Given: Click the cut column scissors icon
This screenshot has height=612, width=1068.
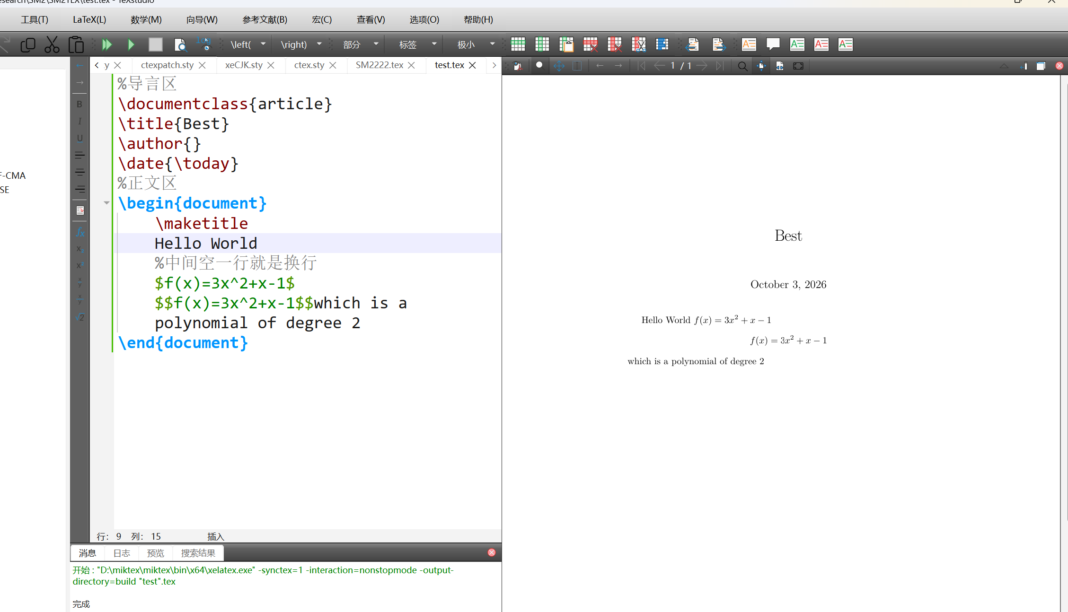Looking at the screenshot, I should coord(638,44).
